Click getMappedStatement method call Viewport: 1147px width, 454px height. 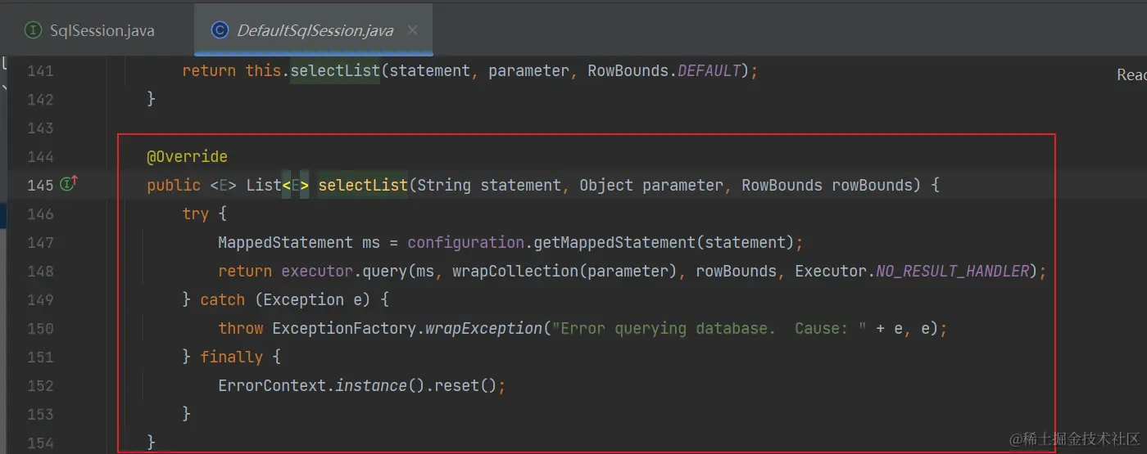pos(614,243)
